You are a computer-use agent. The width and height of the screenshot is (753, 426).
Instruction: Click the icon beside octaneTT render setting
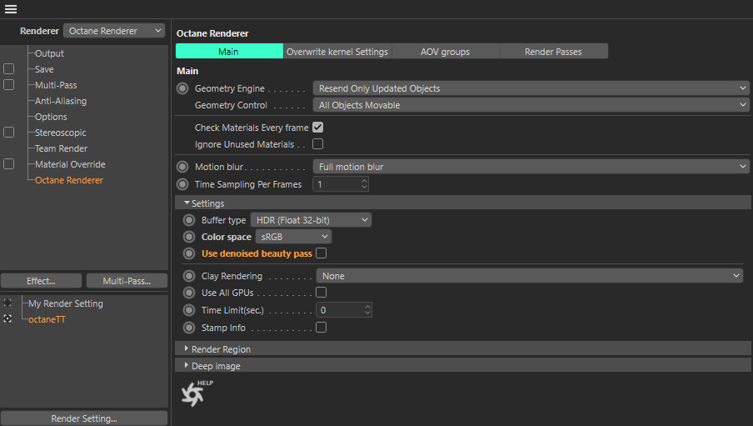point(7,319)
